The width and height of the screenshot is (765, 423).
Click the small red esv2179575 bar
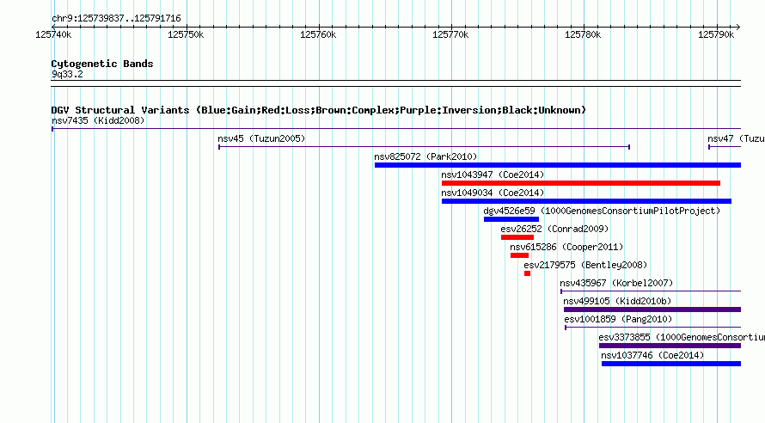pos(528,273)
